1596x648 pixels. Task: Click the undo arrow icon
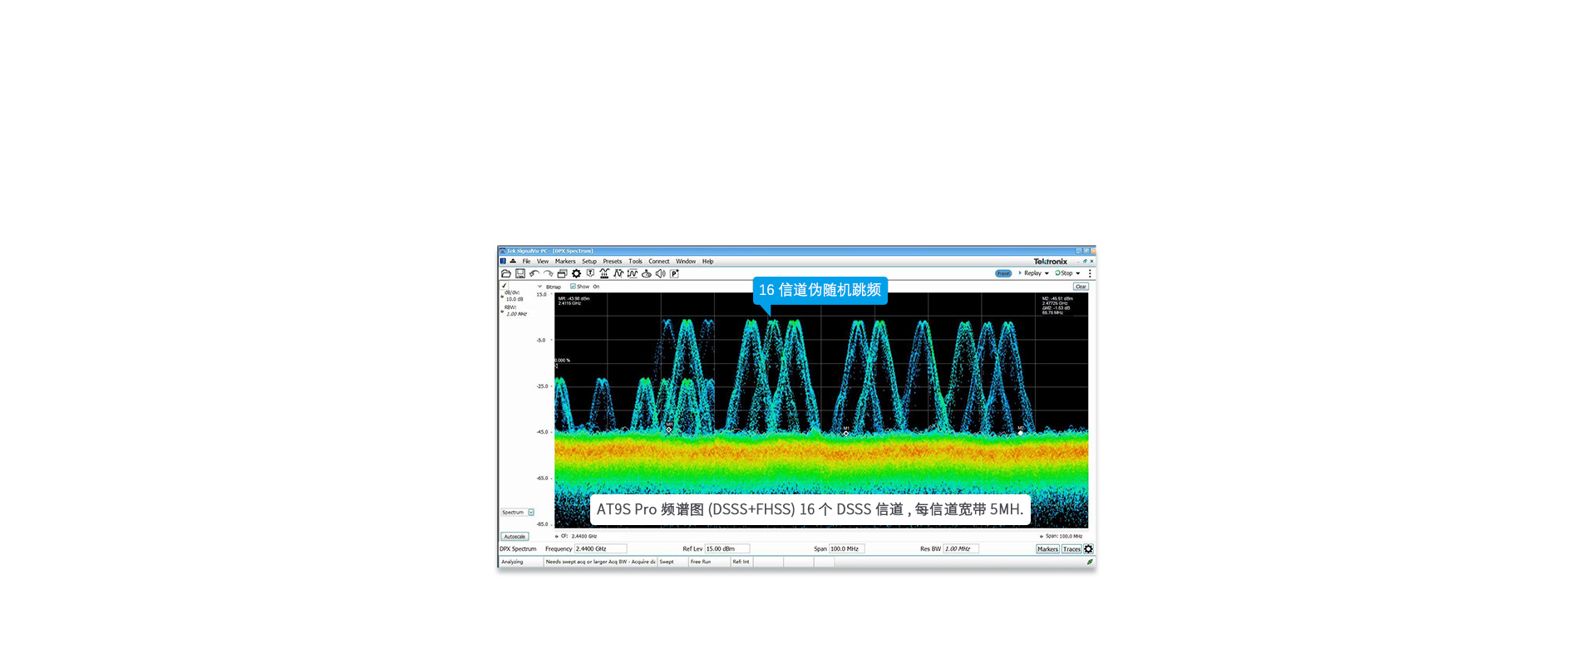(534, 273)
